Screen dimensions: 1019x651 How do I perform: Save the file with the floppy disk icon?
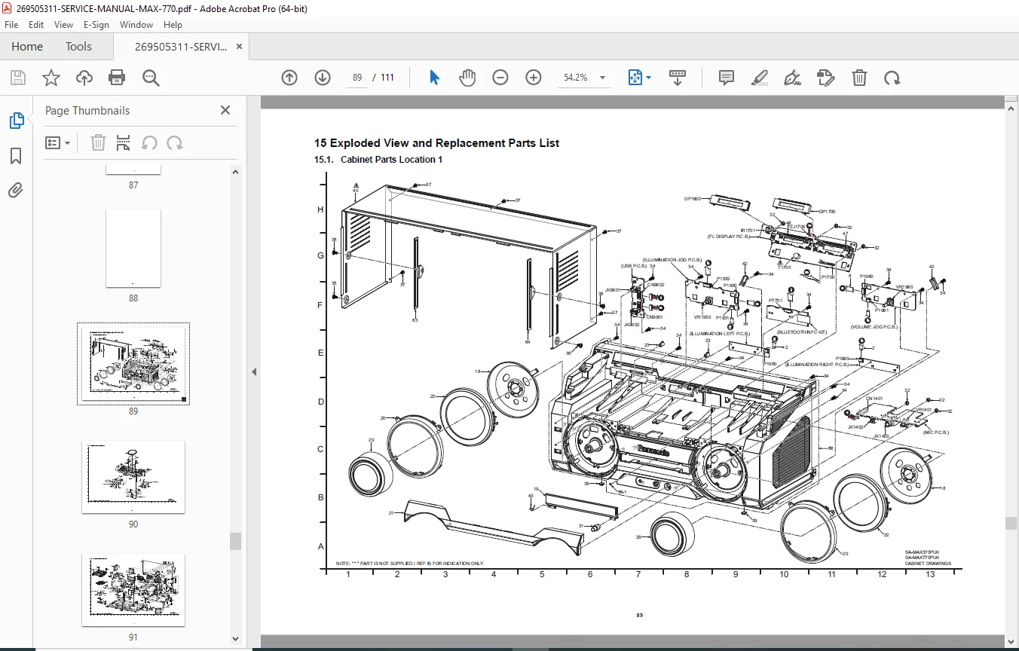click(17, 78)
